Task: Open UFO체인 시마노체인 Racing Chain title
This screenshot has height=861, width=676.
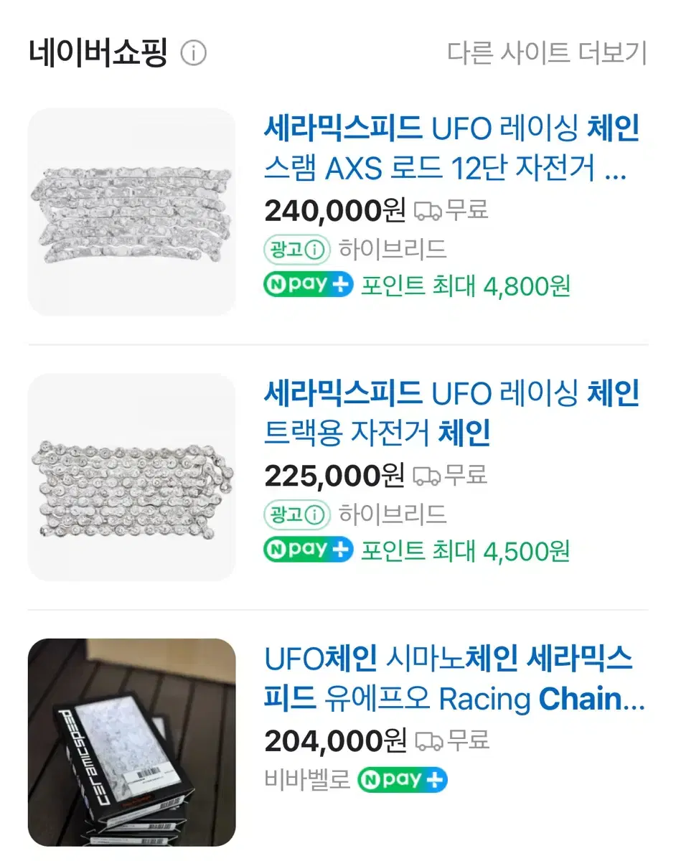Action: (x=454, y=679)
